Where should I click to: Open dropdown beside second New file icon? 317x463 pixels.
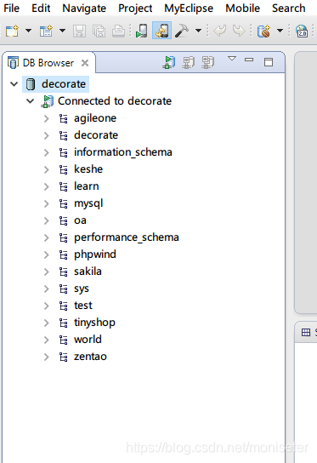click(63, 31)
